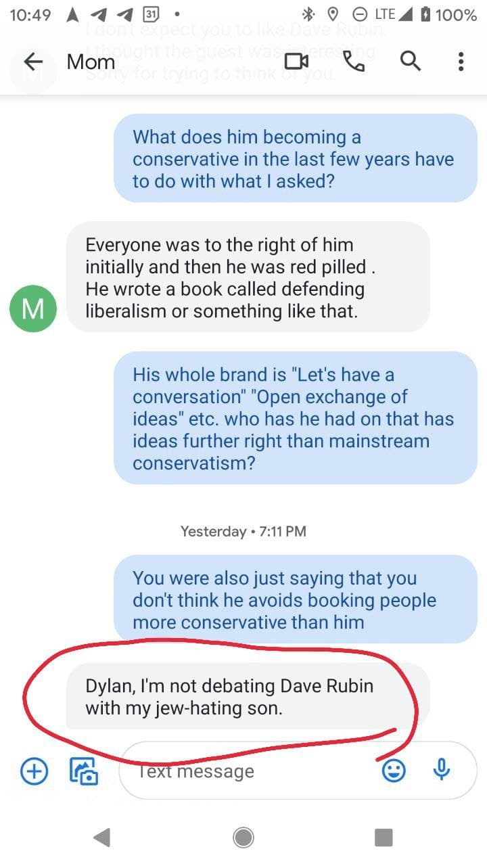Tap the back arrow to leave conversation
The height and width of the screenshot is (866, 487).
(33, 62)
